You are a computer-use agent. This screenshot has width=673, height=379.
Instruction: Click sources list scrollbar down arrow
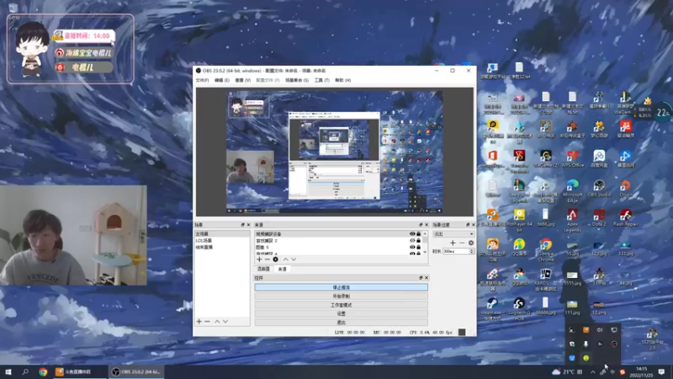425,252
